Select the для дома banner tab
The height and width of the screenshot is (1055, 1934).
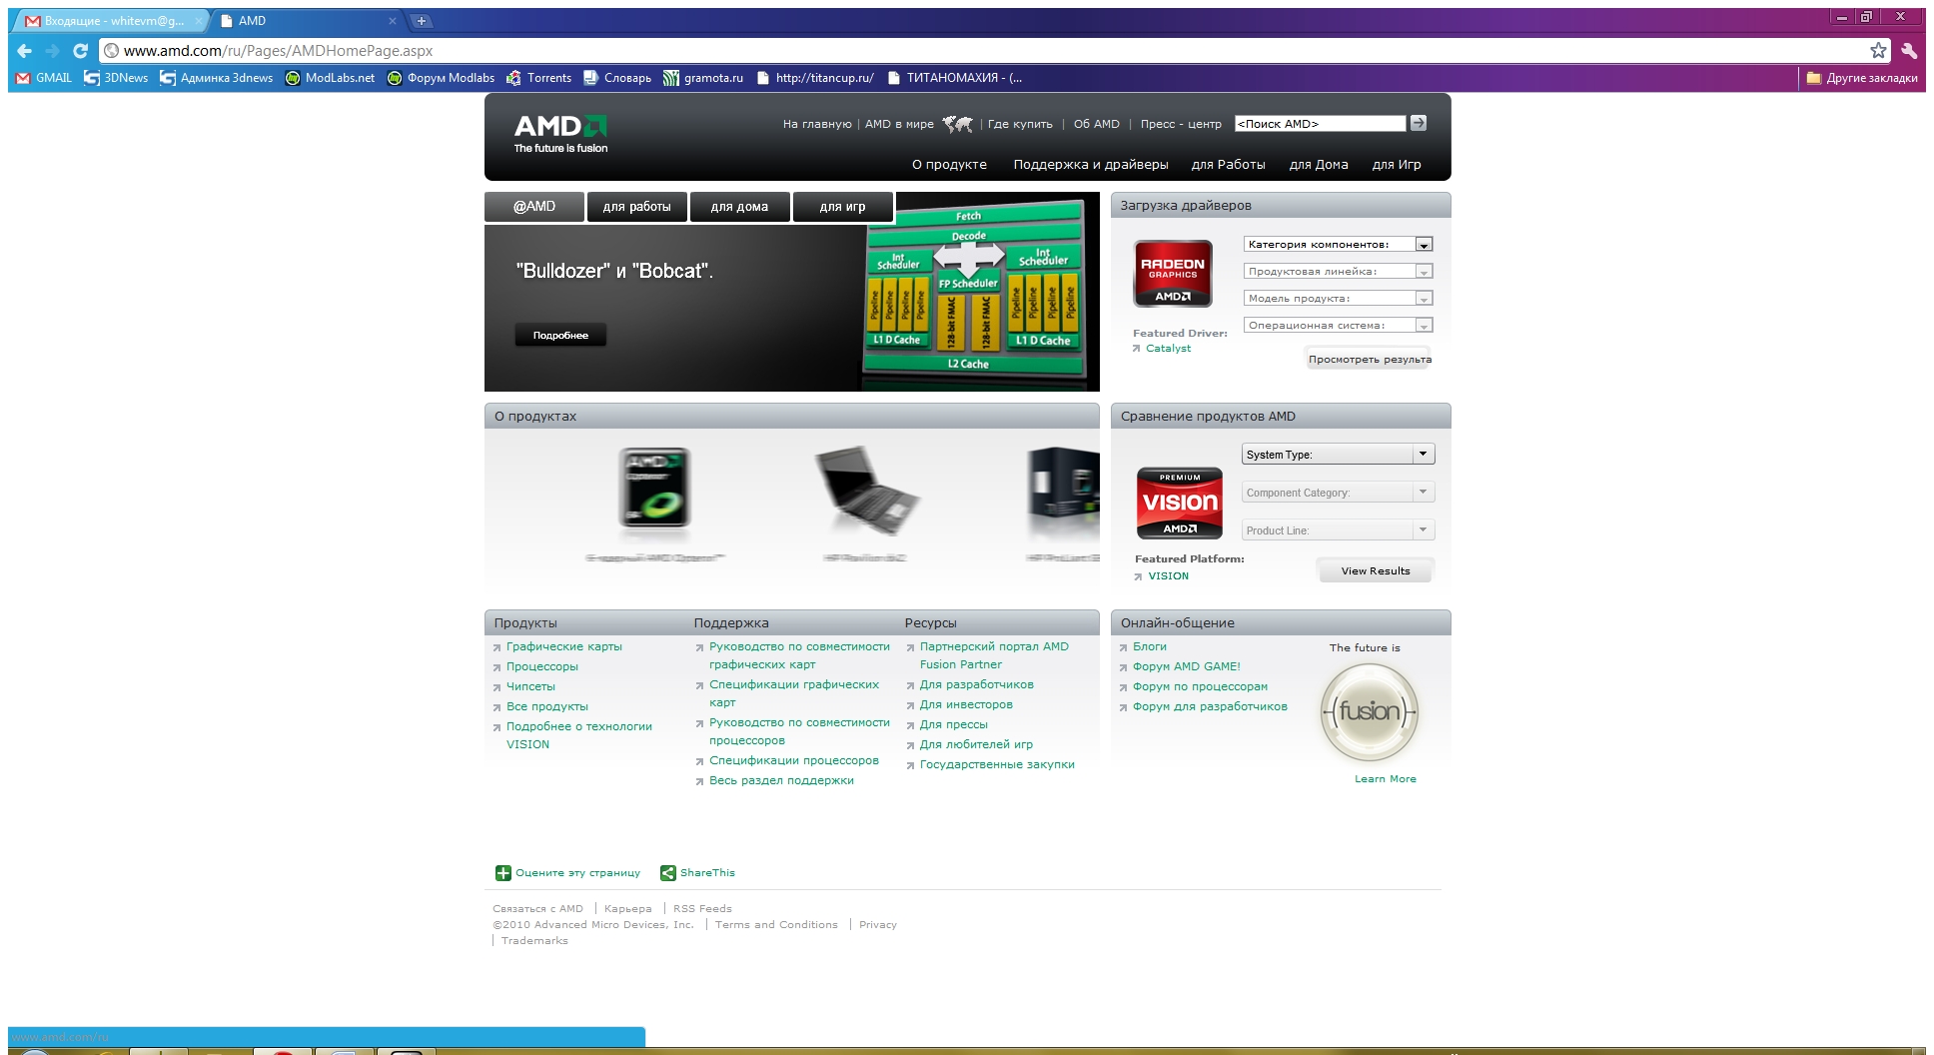point(740,207)
